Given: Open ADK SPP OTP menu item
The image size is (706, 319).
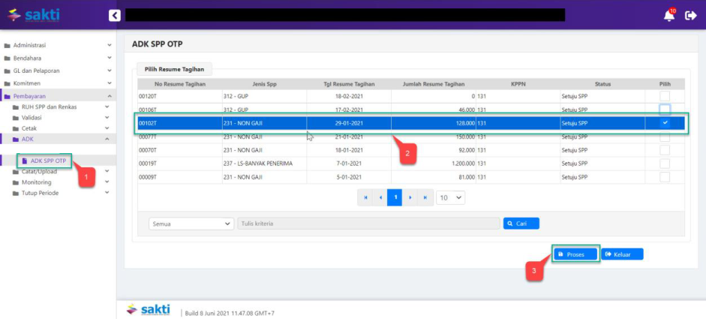Looking at the screenshot, I should [x=48, y=161].
